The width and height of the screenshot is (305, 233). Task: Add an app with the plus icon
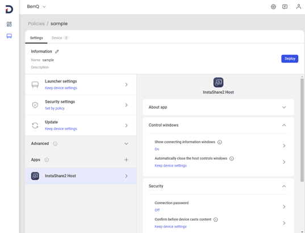point(126,160)
